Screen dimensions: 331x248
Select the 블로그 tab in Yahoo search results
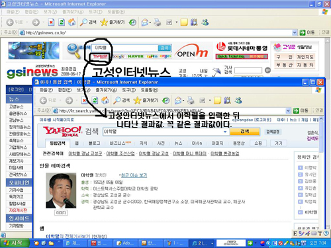(94, 144)
